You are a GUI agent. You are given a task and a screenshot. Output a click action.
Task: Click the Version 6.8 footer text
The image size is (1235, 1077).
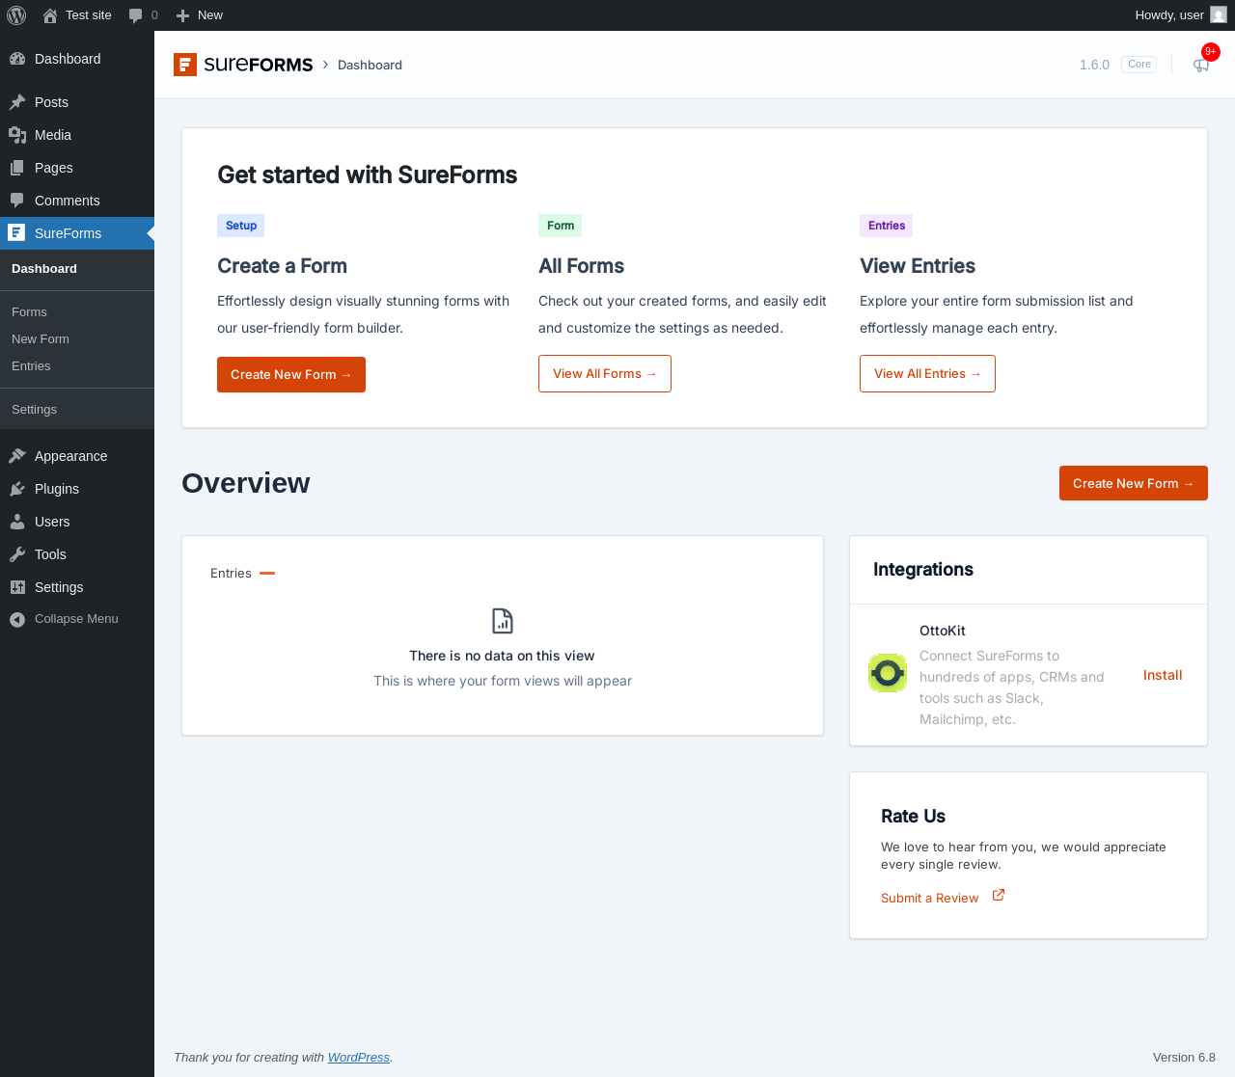coord(1184,1058)
